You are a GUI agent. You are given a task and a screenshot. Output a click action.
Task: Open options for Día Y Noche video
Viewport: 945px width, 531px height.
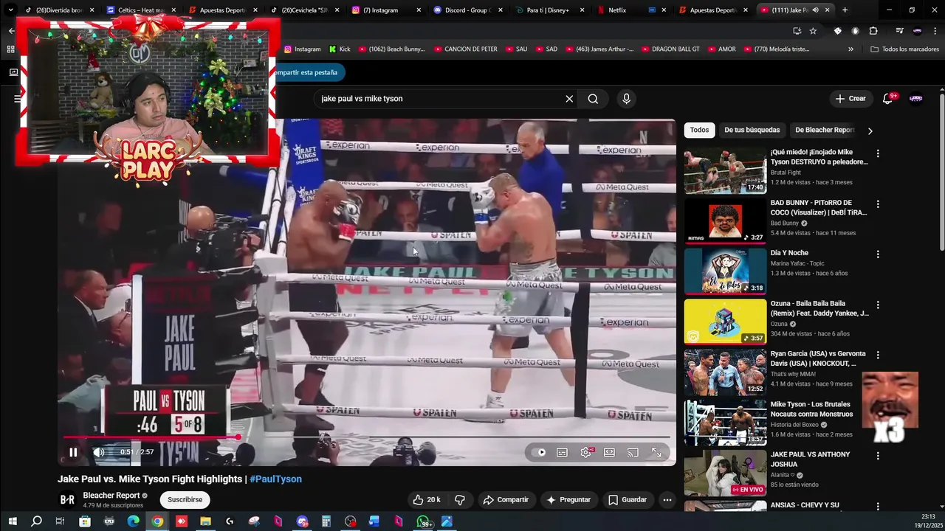tap(878, 254)
